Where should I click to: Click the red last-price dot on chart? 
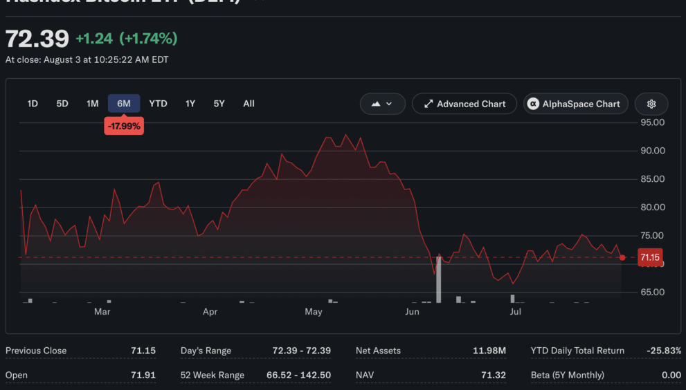click(622, 257)
